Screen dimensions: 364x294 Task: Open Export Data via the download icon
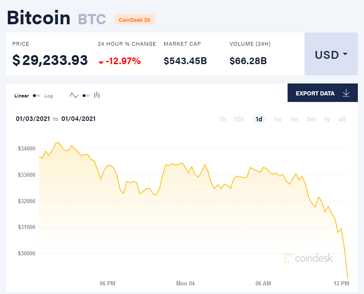point(346,93)
